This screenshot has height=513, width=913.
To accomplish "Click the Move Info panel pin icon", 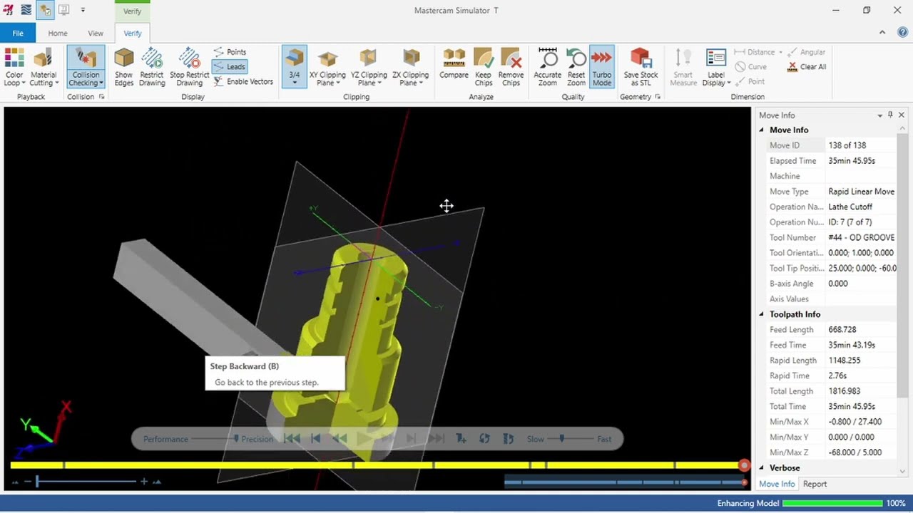I will [x=890, y=115].
